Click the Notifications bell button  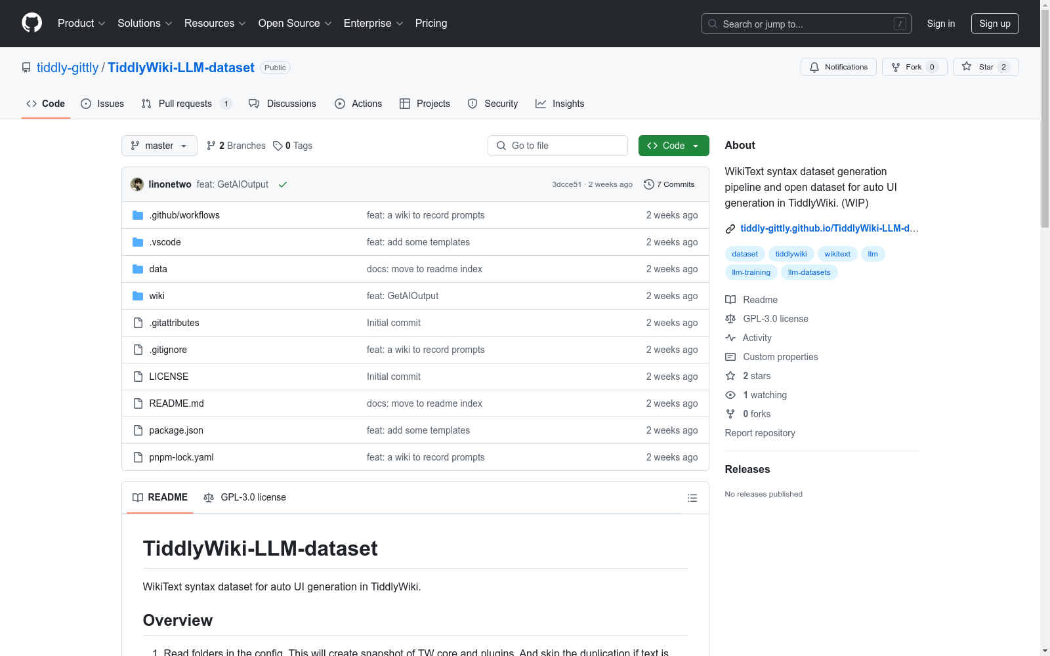(838, 67)
